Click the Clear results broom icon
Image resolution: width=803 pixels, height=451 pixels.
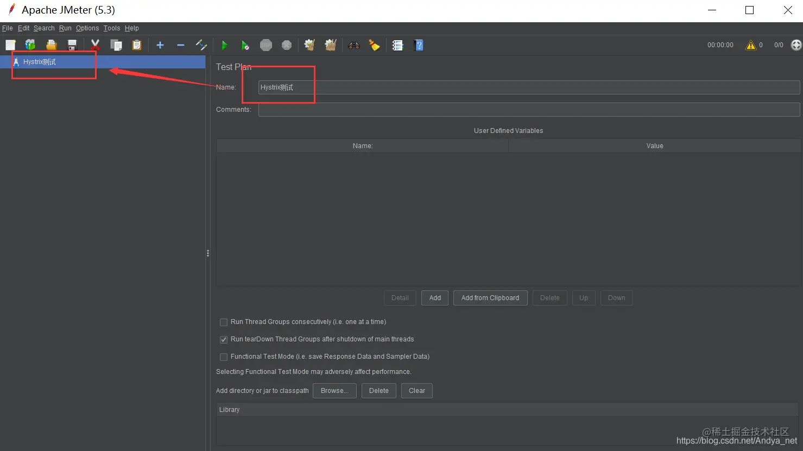pos(310,45)
